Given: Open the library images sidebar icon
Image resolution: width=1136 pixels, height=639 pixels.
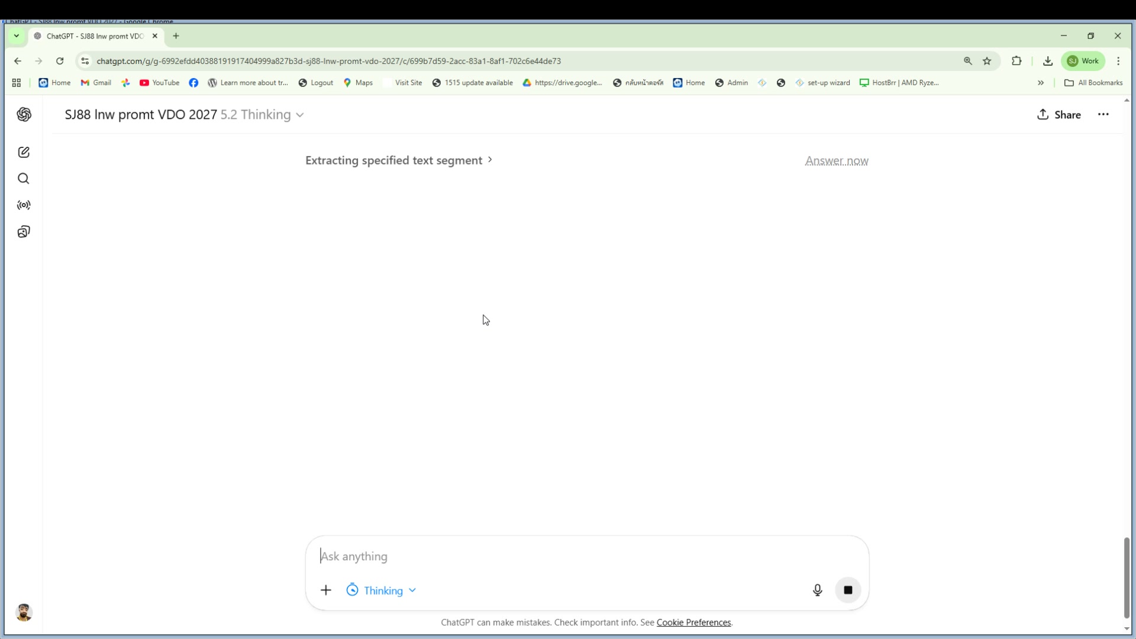Looking at the screenshot, I should click(x=24, y=232).
